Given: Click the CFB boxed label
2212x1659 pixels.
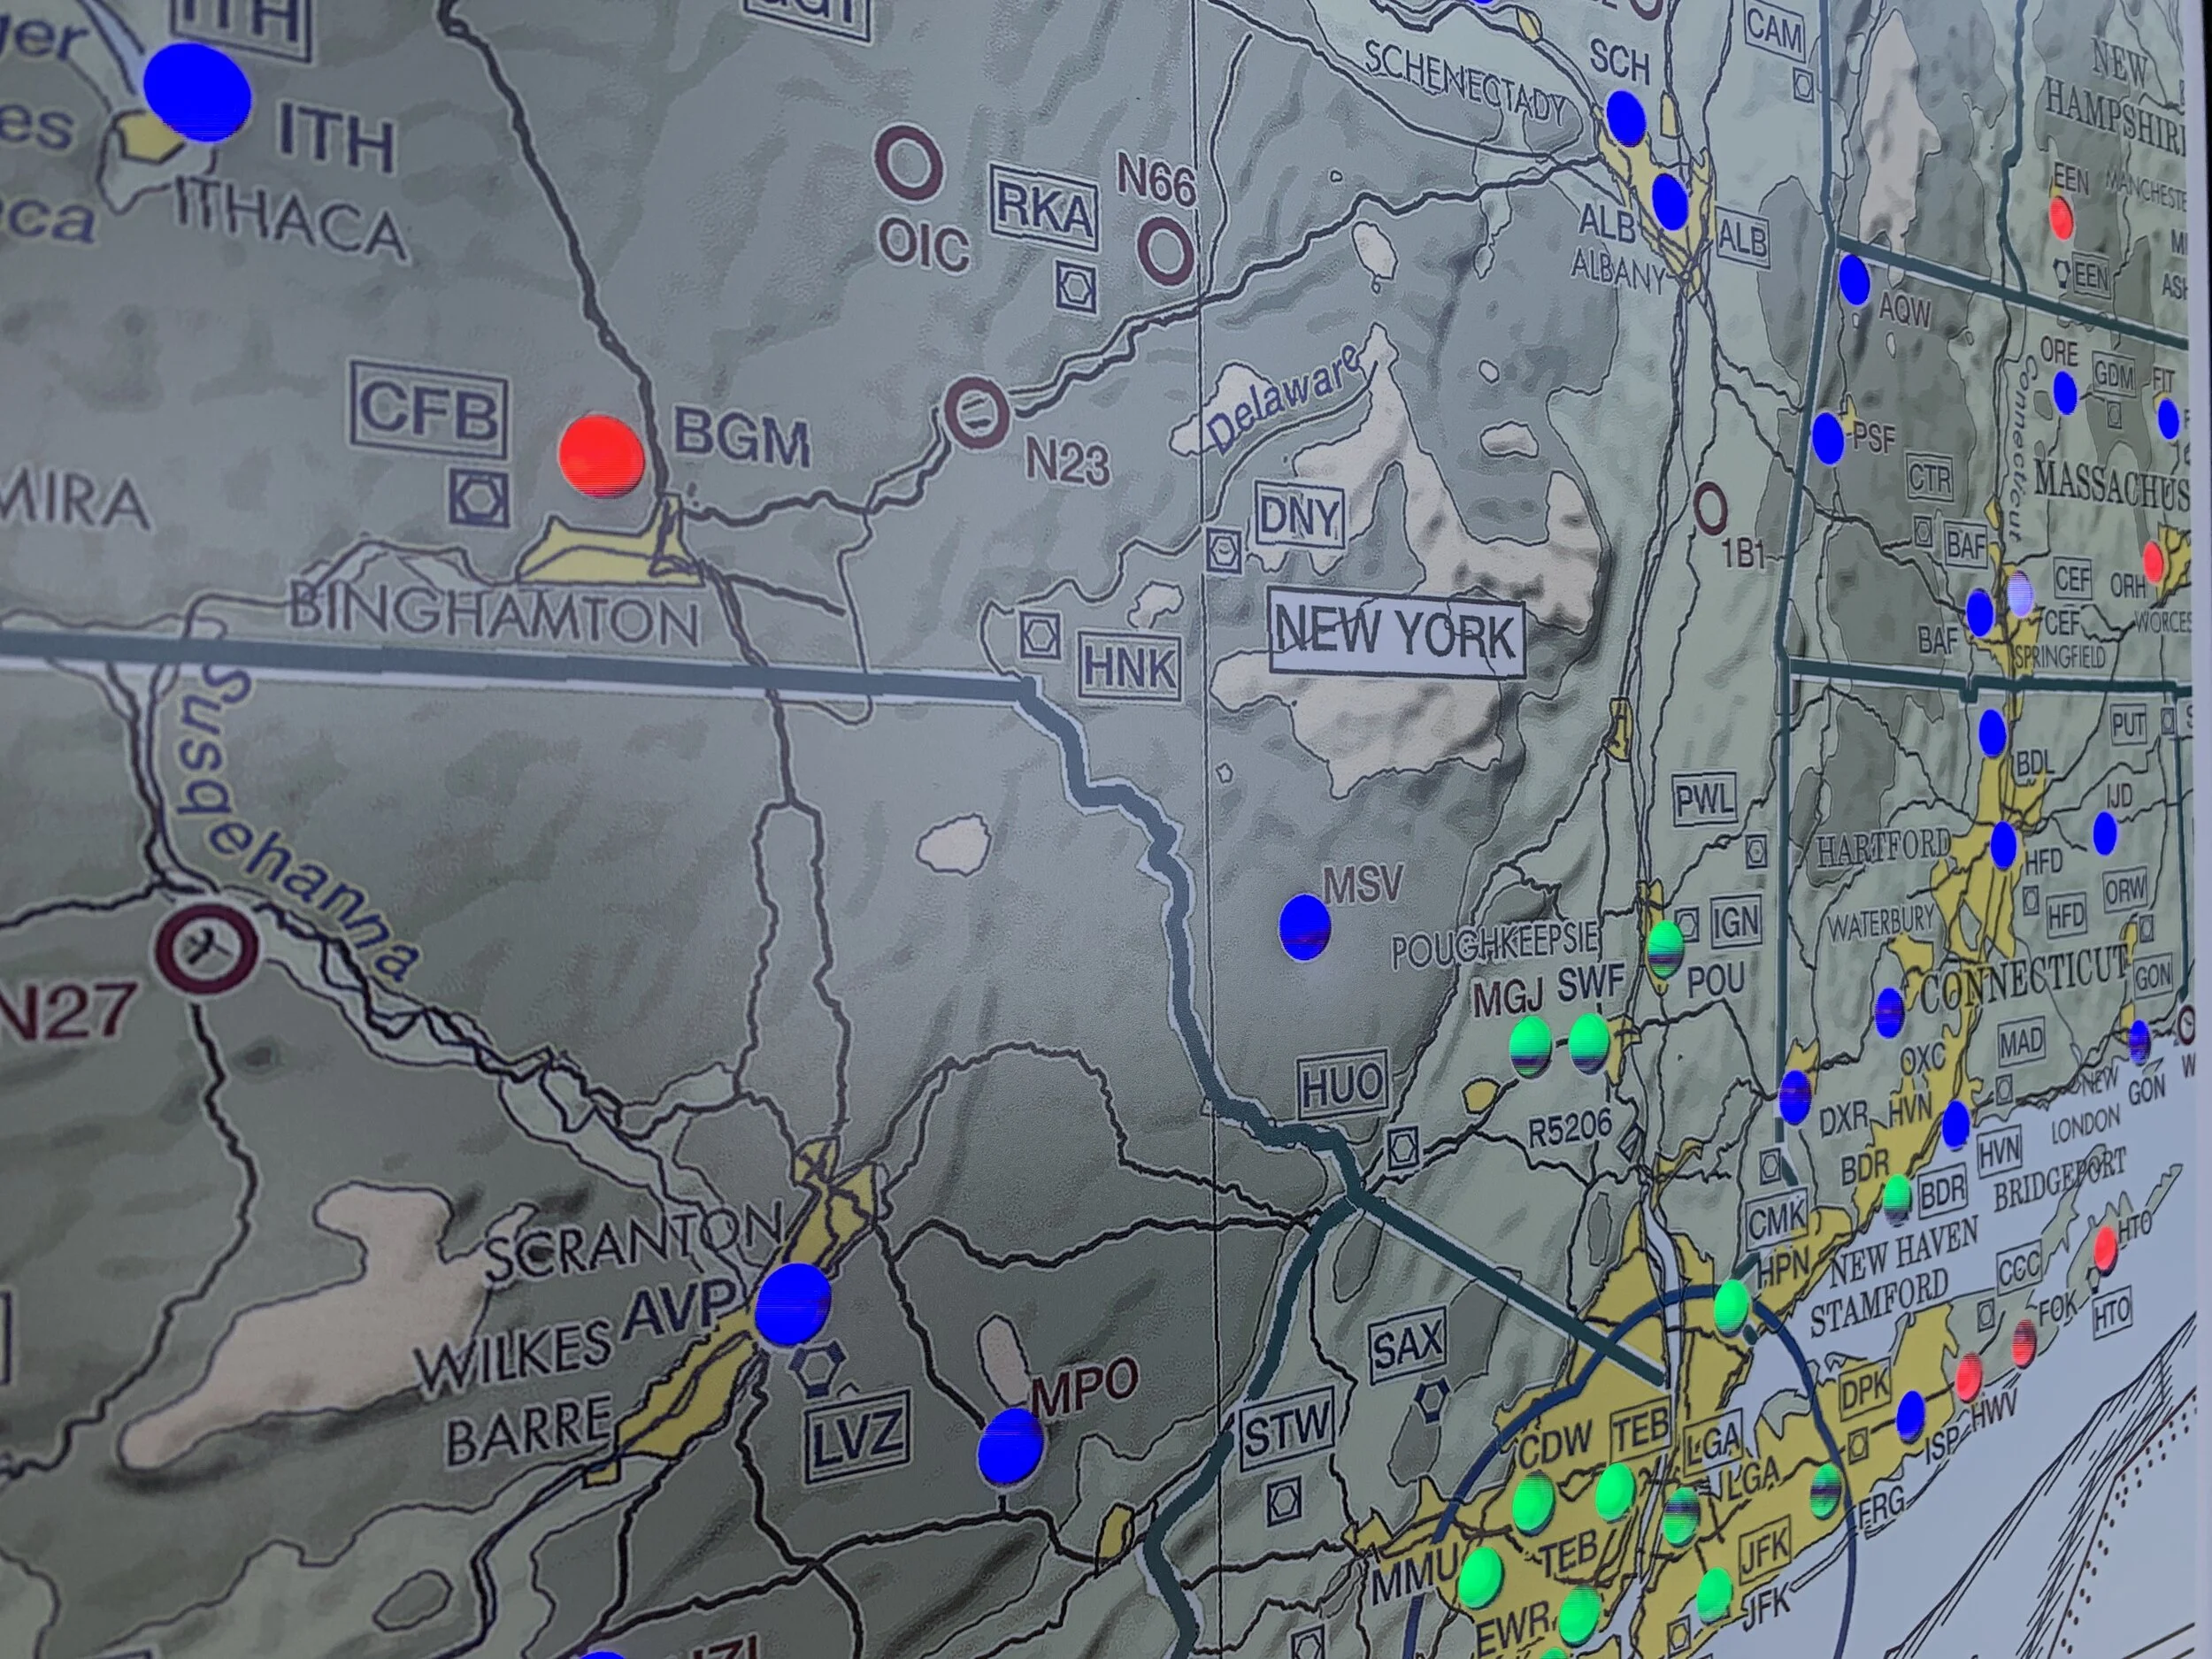Looking at the screenshot, I should [429, 411].
